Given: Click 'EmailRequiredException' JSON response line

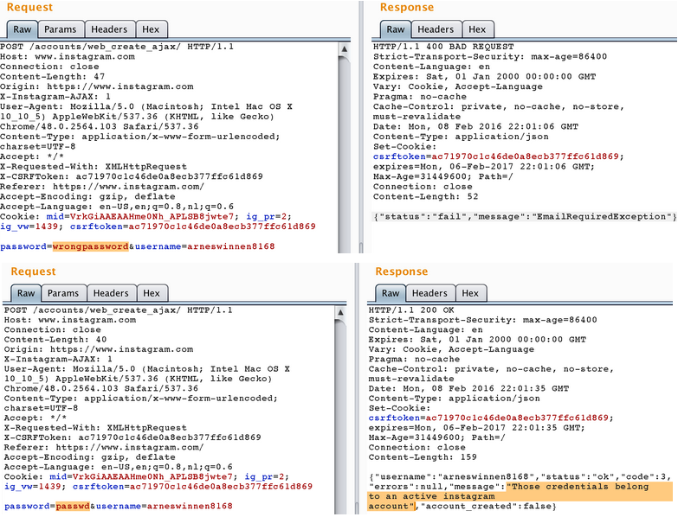Looking at the screenshot, I should click(x=525, y=217).
